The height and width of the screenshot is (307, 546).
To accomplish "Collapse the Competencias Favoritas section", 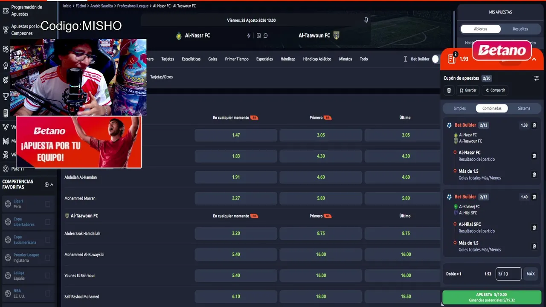I will tap(52, 185).
